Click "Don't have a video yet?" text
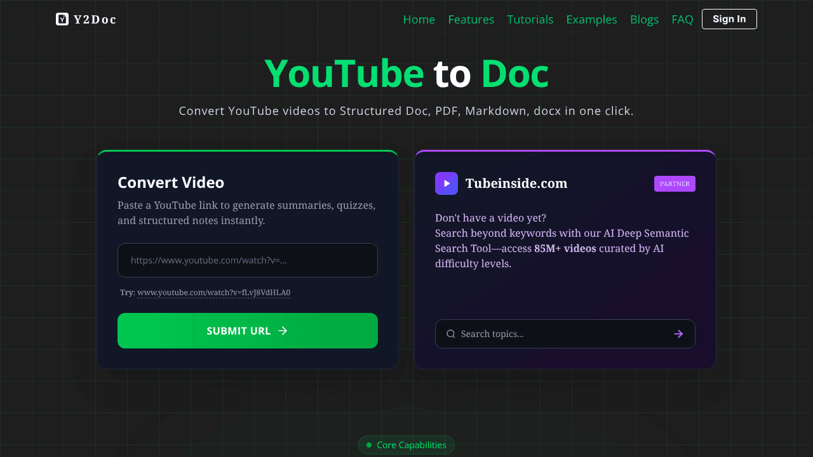Viewport: 813px width, 457px height. coord(490,218)
